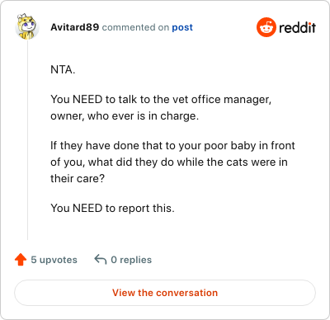Click the "commented on" text in the header
The width and height of the screenshot is (330, 320).
[135, 27]
